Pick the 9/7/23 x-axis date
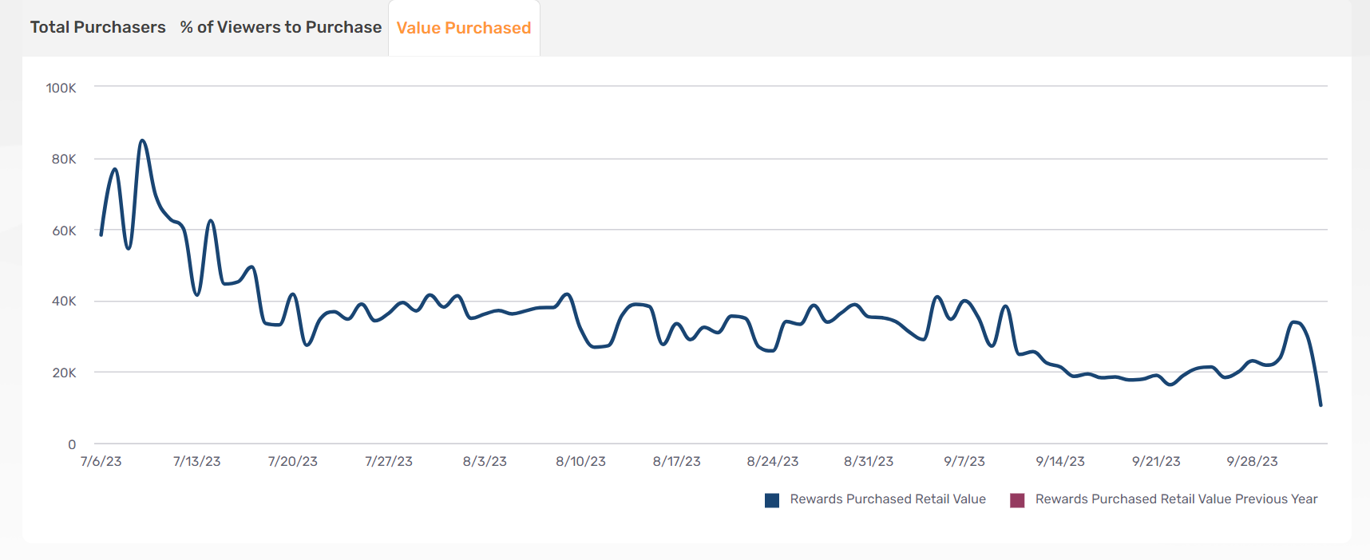 point(964,462)
